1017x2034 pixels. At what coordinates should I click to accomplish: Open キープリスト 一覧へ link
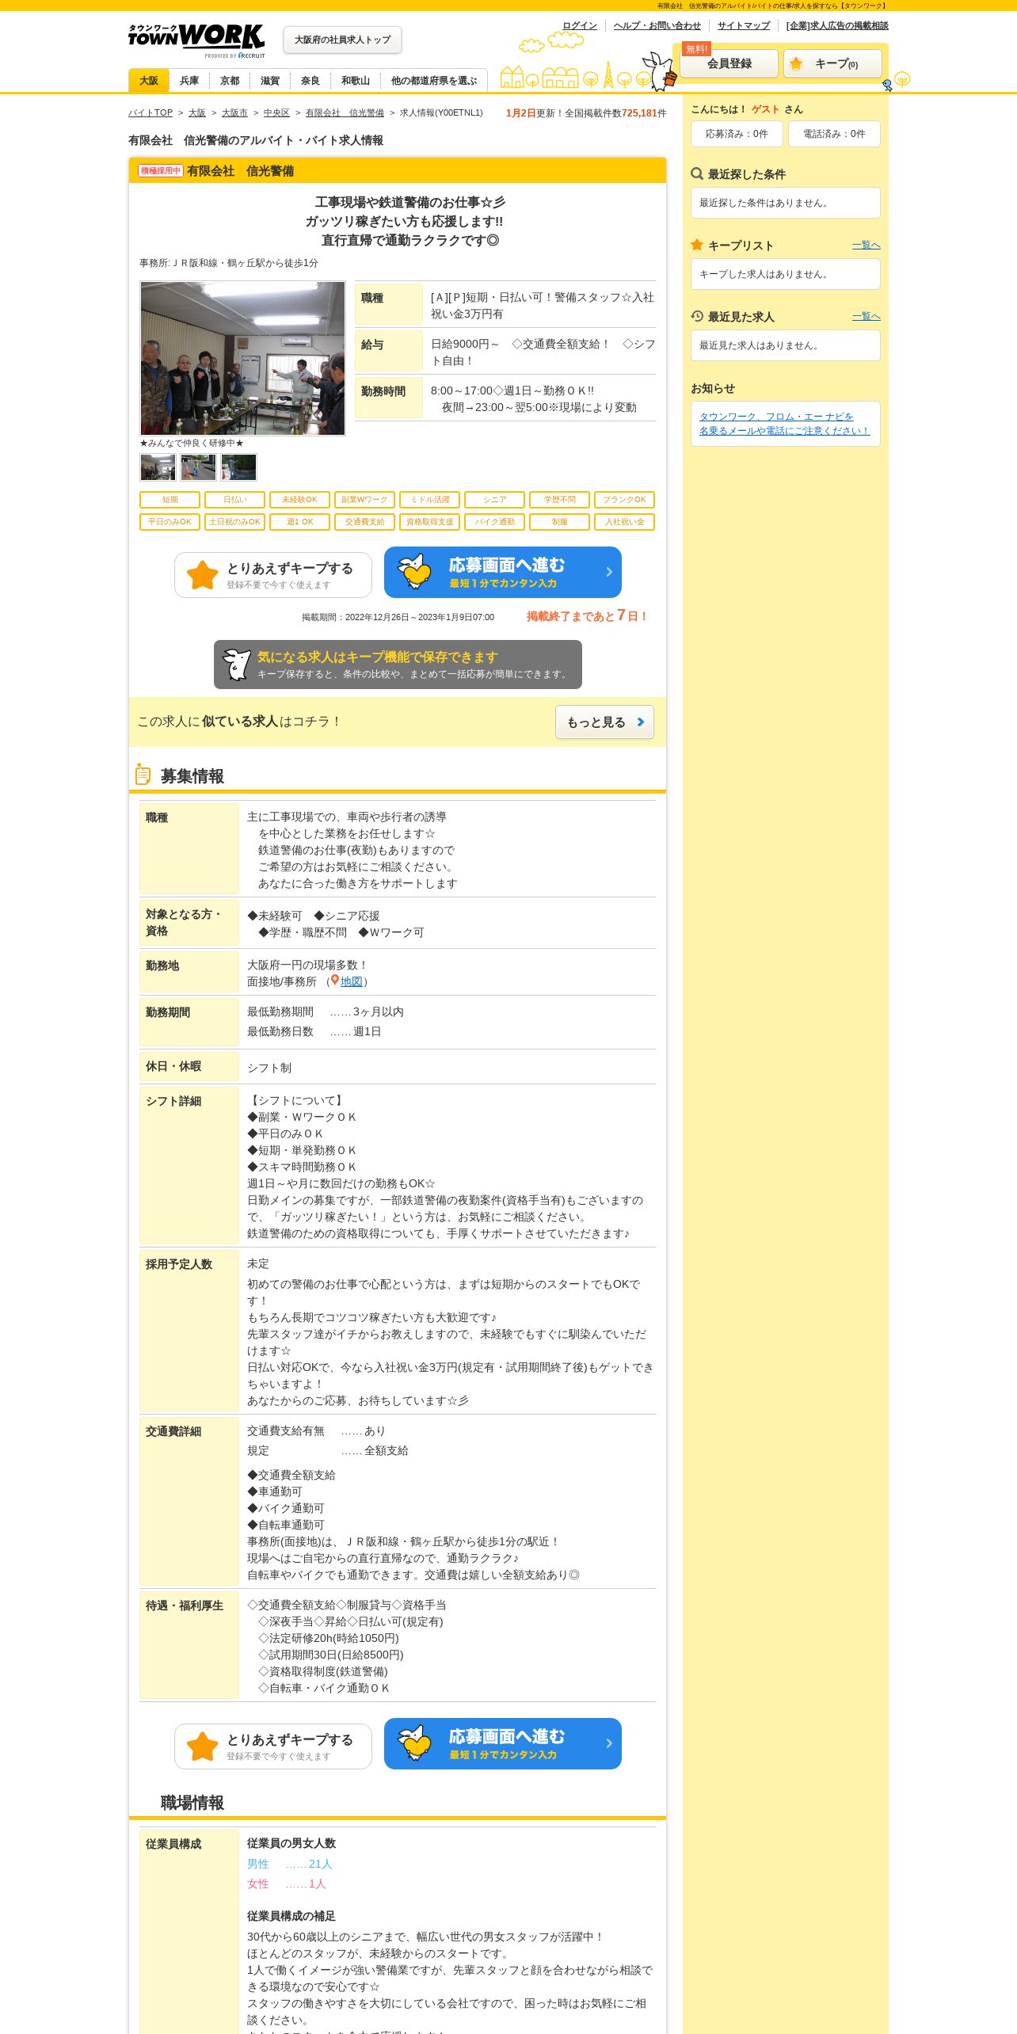tap(866, 246)
